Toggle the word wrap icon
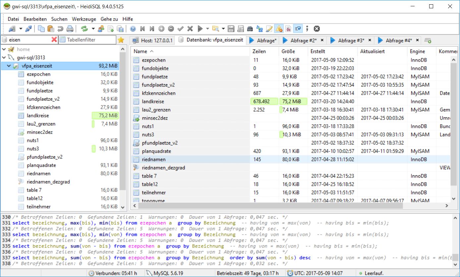This screenshot has height=277, width=460. tap(298, 29)
